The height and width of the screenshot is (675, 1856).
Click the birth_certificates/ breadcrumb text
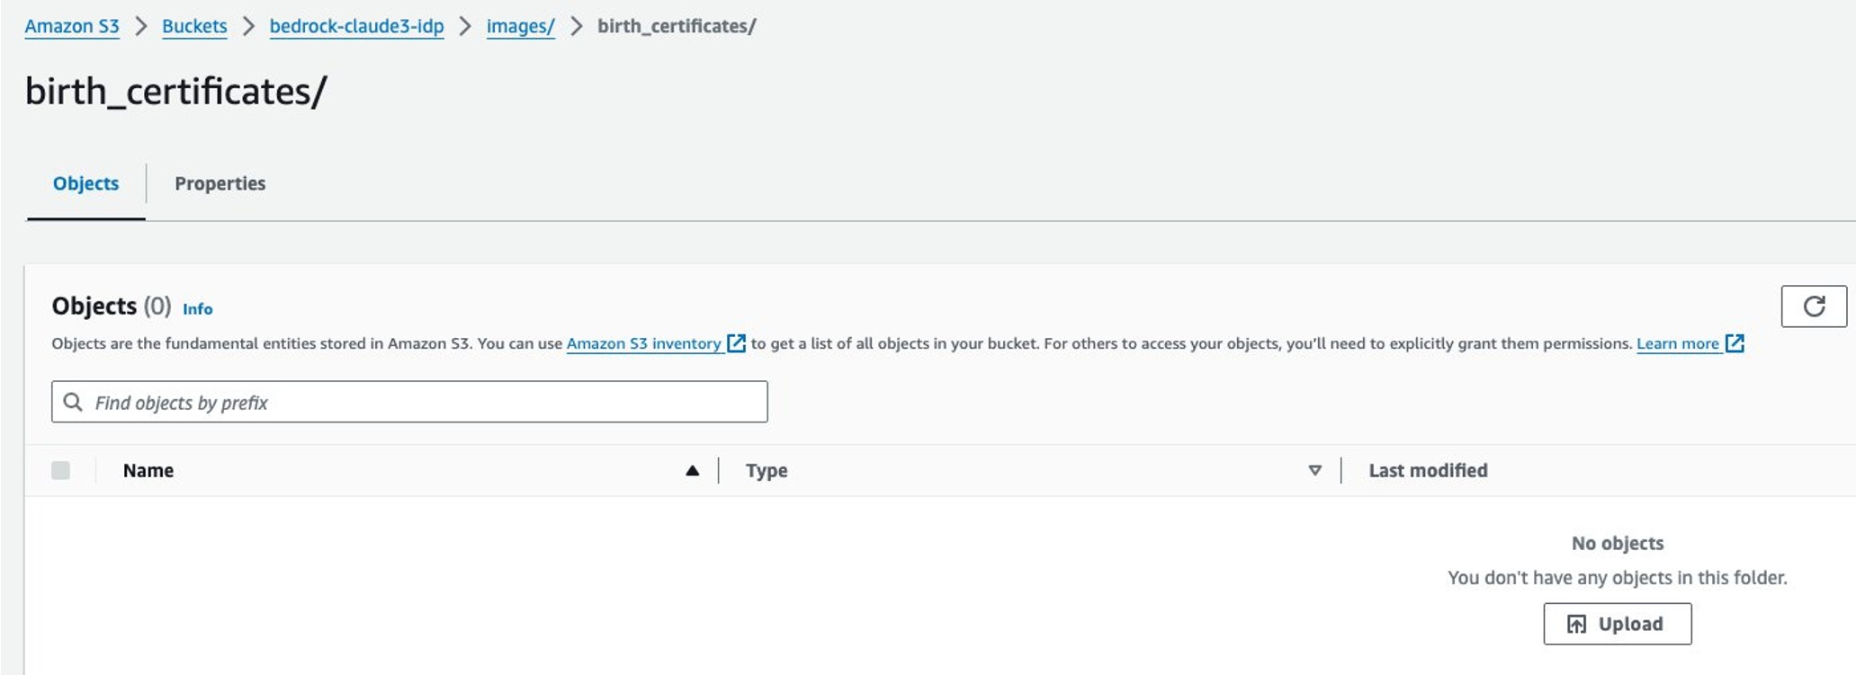[x=677, y=26]
